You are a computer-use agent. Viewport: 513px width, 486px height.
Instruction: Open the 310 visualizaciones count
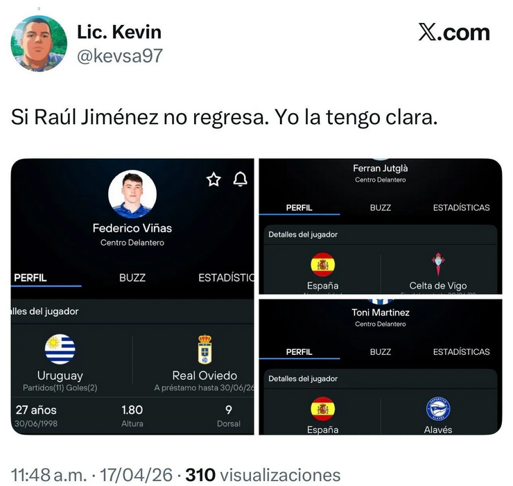pos(263,475)
